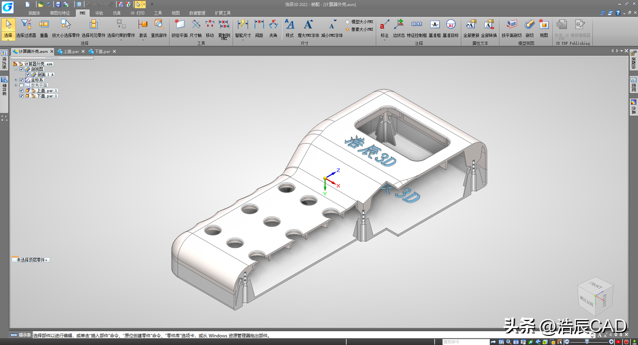This screenshot has width=638, height=345.
Task: Click the 选择过滤器 (selection filter) icon
Action: [x=26, y=24]
